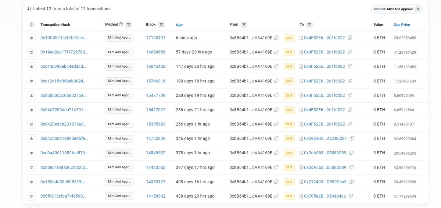Viewport: 441px width, 208px height.
Task: Open contract address 0x212403...D599Cea3
Action: [x=325, y=181]
